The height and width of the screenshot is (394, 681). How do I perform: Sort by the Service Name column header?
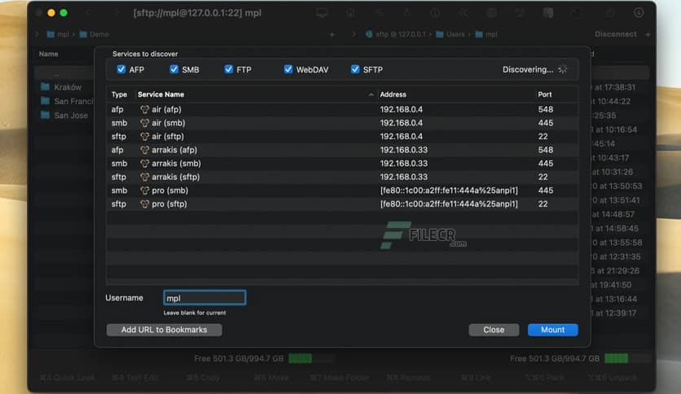[x=253, y=94]
